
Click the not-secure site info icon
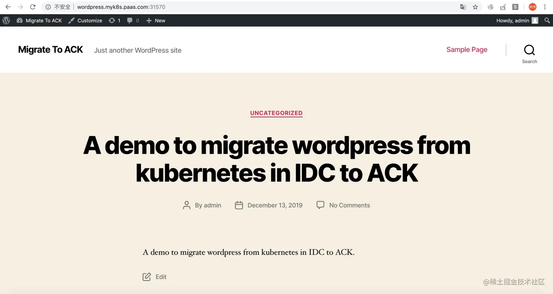pos(48,7)
